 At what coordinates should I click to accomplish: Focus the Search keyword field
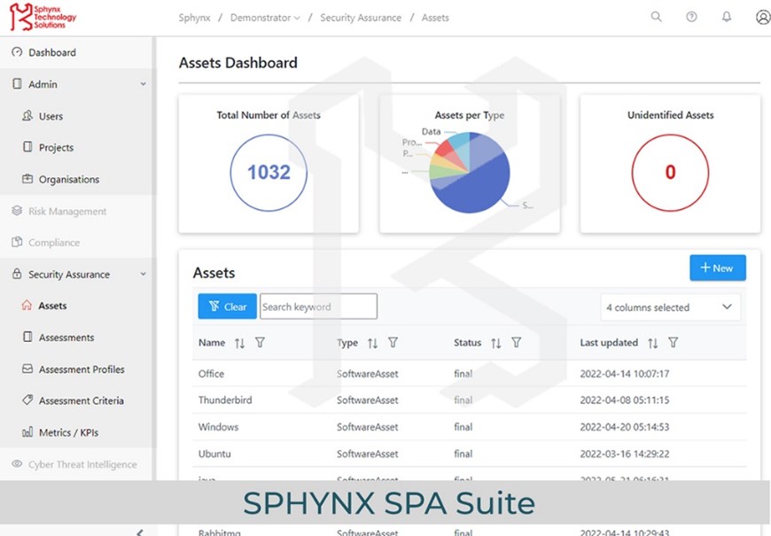[x=319, y=307]
